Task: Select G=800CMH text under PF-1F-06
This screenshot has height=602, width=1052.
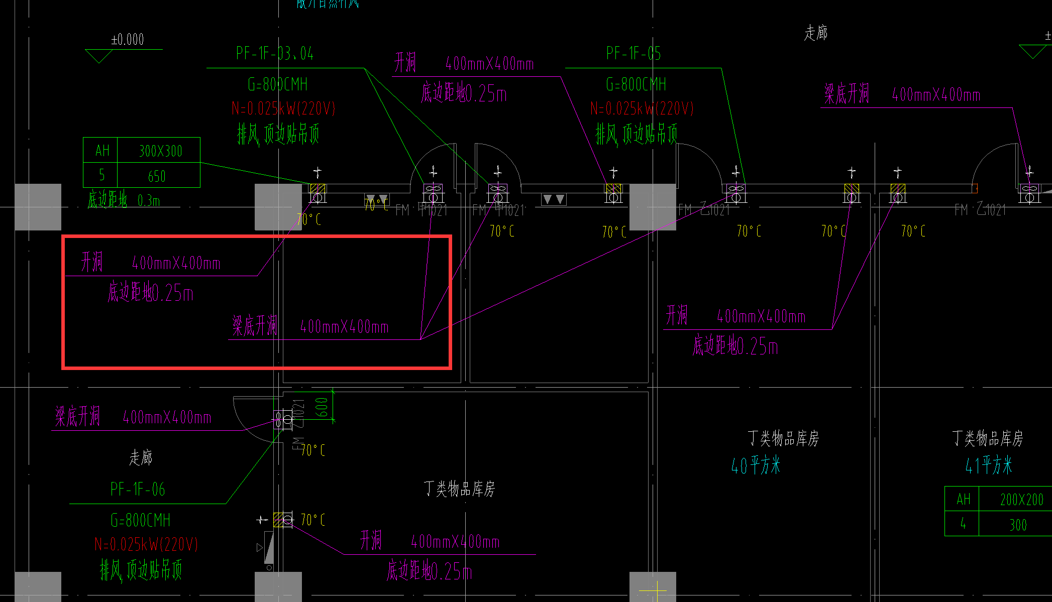Action: click(140, 520)
